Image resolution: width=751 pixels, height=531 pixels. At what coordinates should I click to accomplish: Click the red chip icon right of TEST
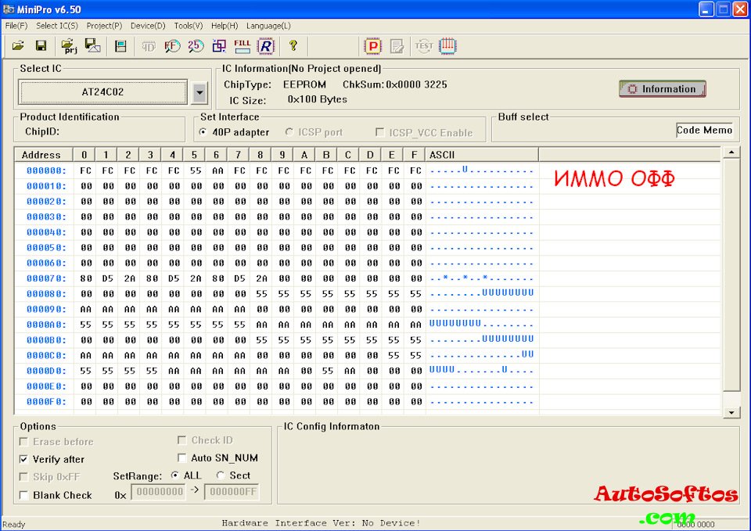[x=447, y=46]
